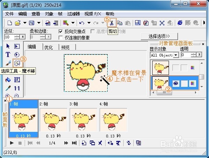Select the Paint brush tool

pyautogui.click(x=8, y=63)
